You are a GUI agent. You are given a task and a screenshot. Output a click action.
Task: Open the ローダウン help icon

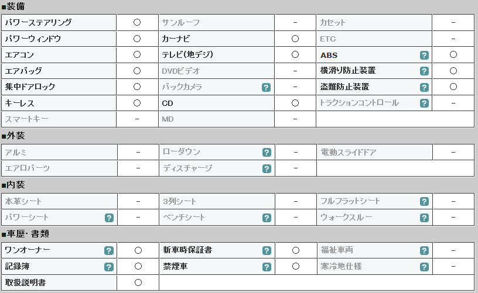click(x=267, y=153)
